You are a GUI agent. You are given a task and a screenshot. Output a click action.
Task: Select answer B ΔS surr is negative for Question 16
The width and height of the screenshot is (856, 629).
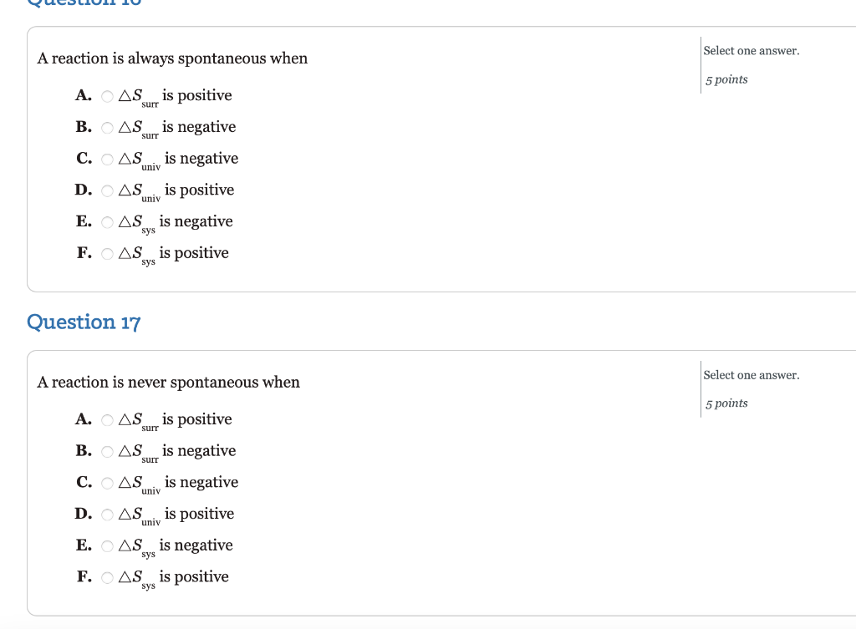point(107,126)
